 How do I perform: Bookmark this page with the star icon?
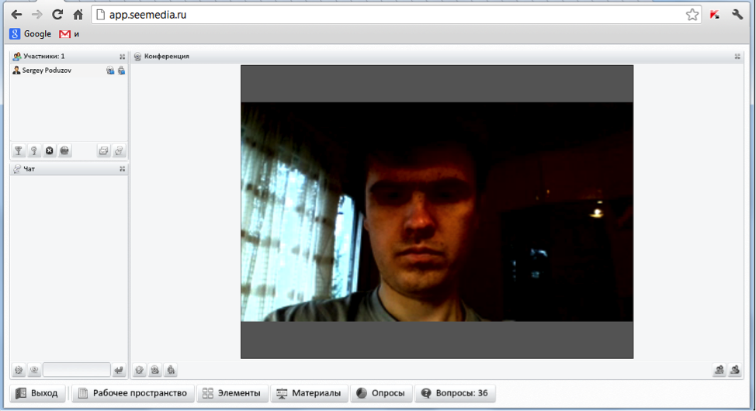pos(692,15)
